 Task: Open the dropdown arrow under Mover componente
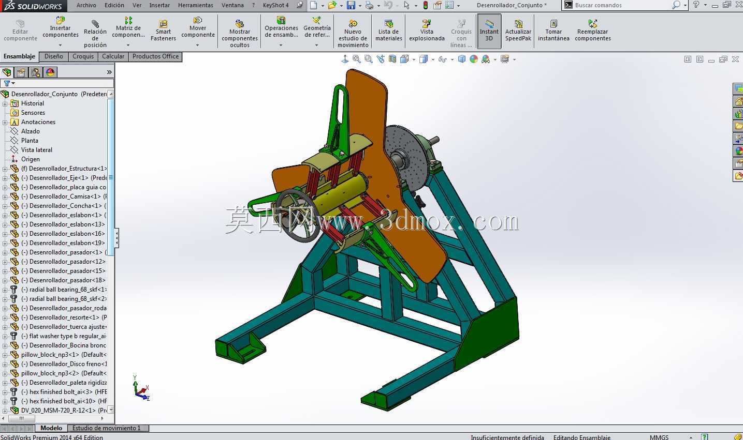198,45
